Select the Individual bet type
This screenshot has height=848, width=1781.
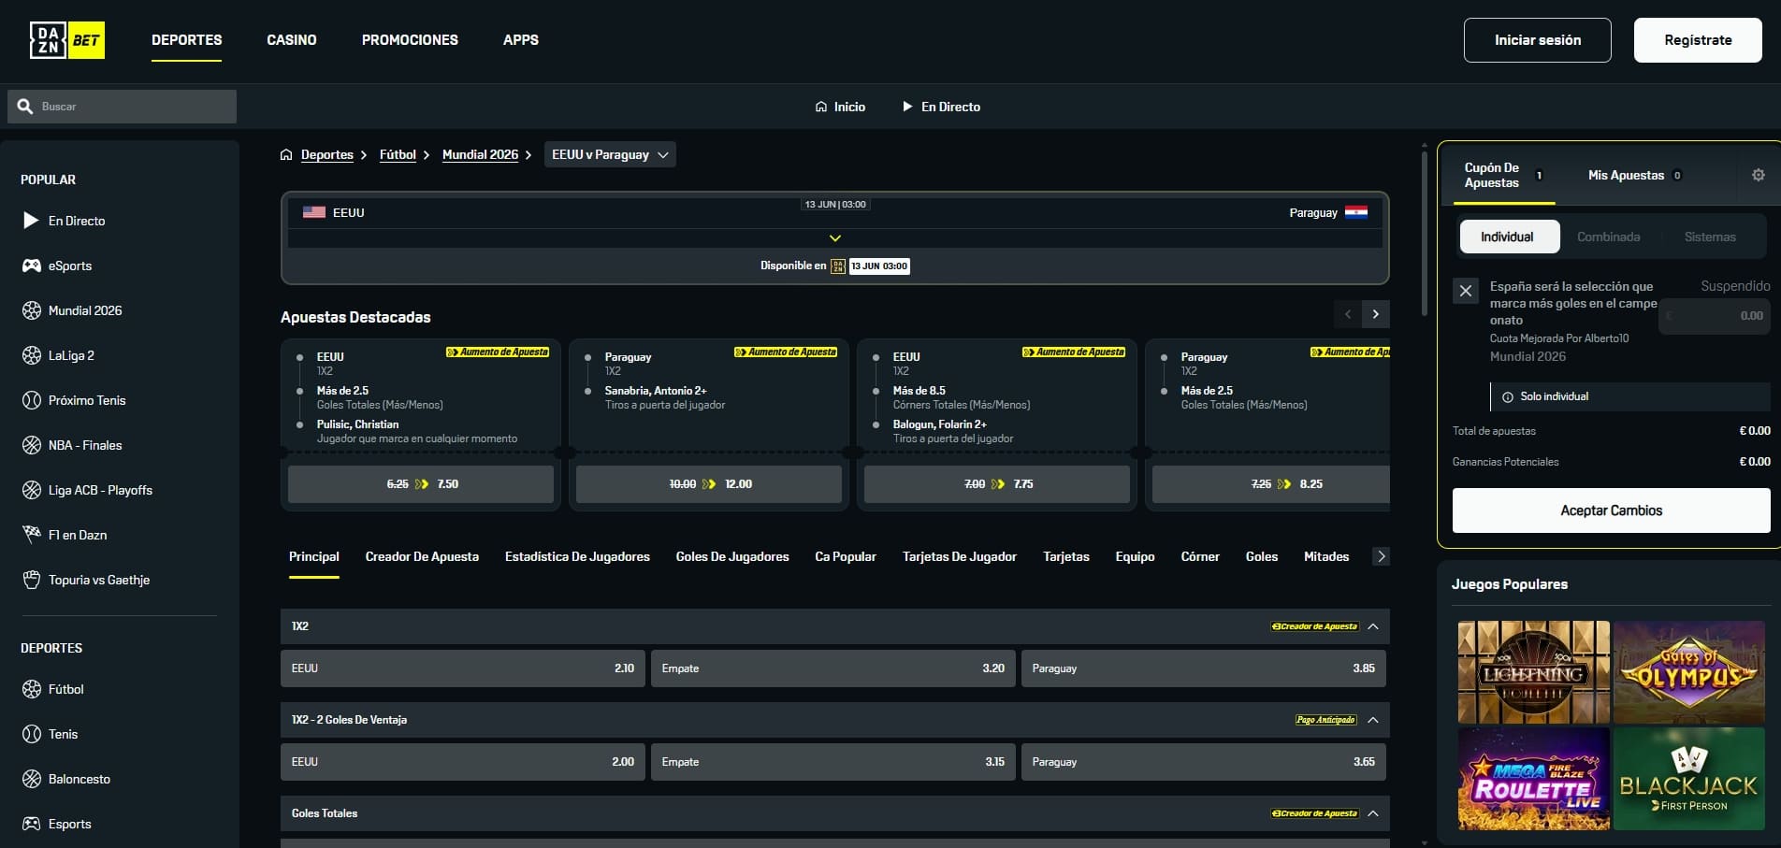(1510, 237)
